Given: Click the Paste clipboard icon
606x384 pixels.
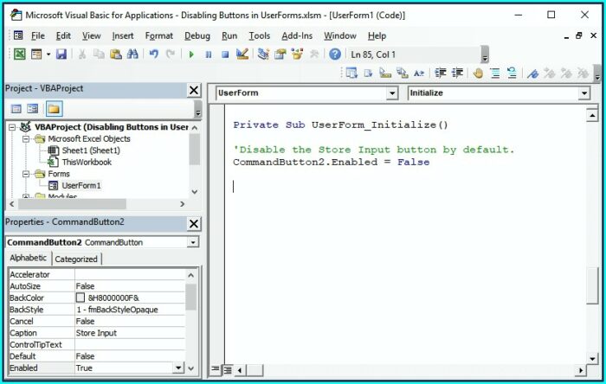Looking at the screenshot, I should [116, 54].
